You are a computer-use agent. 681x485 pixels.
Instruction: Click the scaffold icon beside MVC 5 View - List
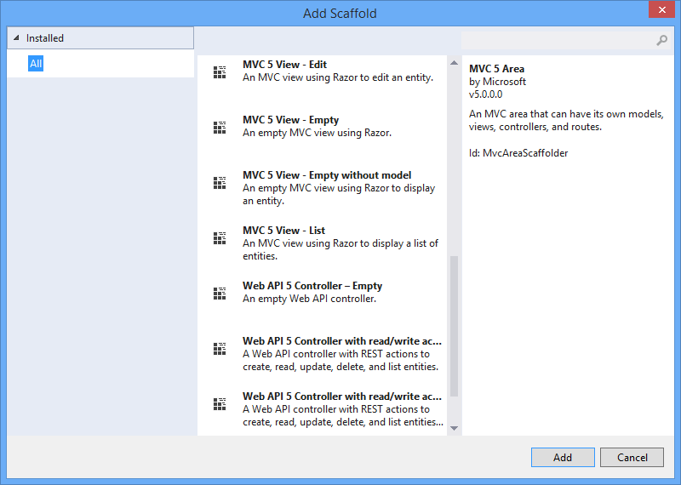220,238
